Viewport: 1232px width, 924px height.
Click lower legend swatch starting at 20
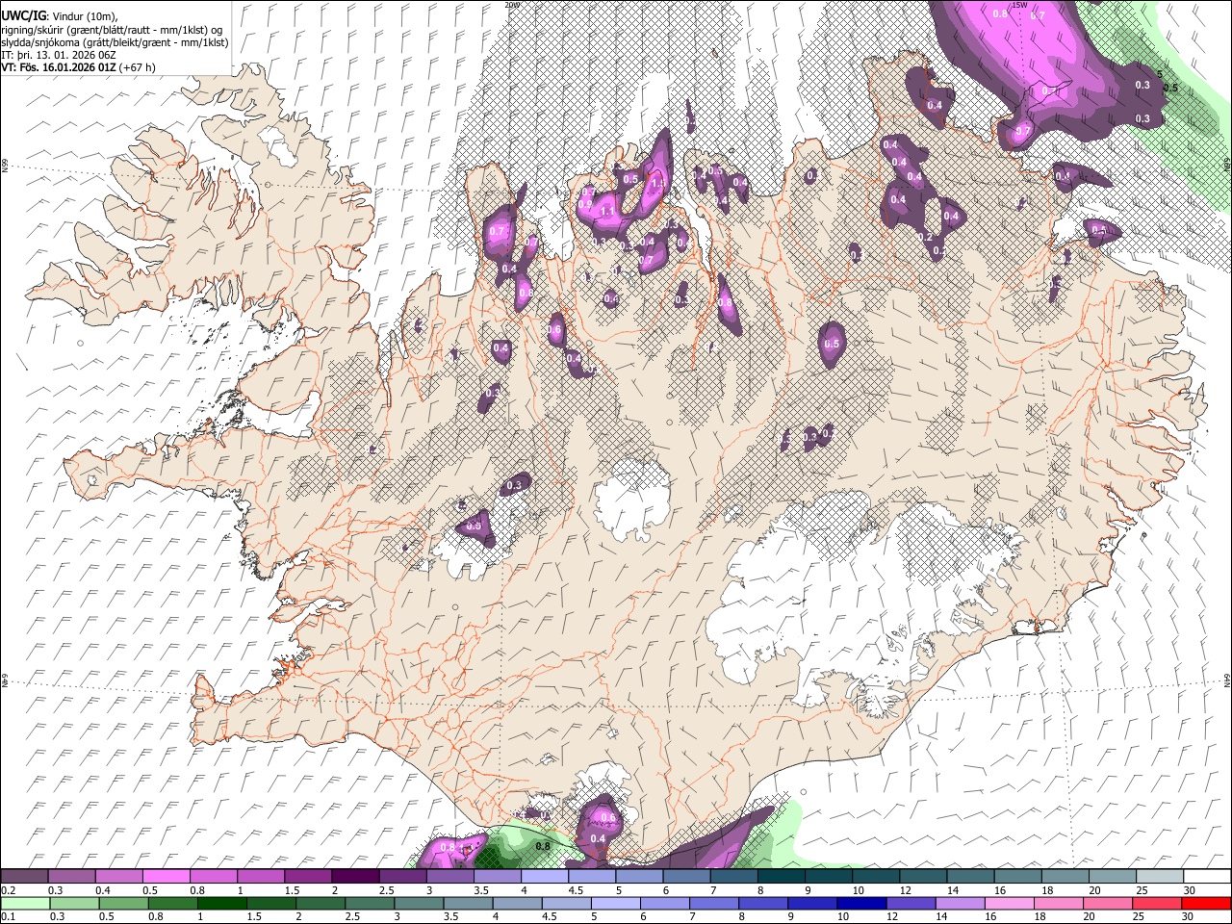1106,903
